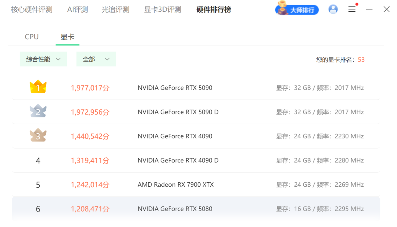Open the 大师排行 master ranking badge

pyautogui.click(x=297, y=9)
